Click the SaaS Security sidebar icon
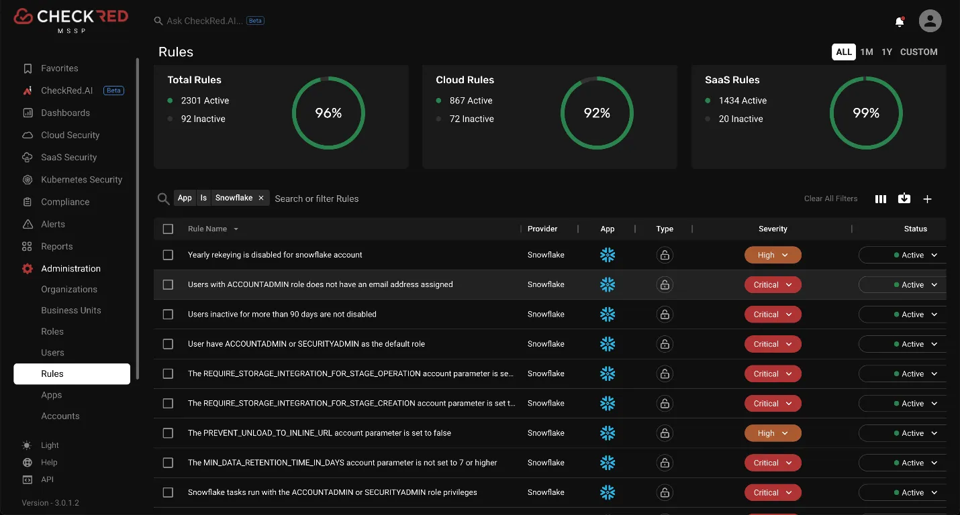This screenshot has height=515, width=960. pyautogui.click(x=28, y=158)
